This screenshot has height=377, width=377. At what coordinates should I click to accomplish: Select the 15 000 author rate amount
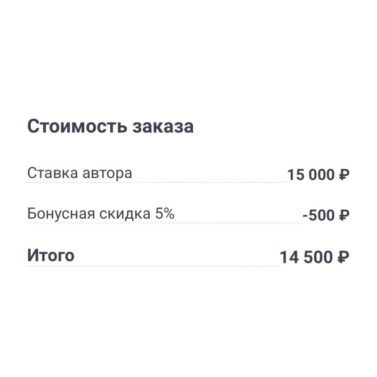coord(311,175)
